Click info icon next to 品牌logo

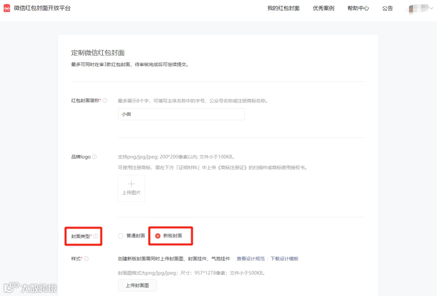94,157
